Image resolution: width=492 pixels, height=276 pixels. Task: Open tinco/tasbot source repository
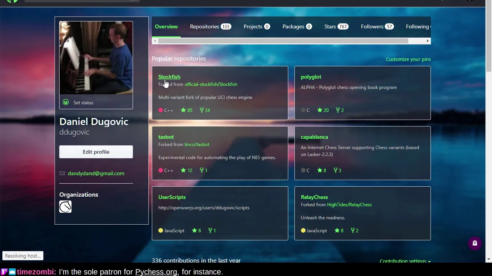tap(197, 145)
